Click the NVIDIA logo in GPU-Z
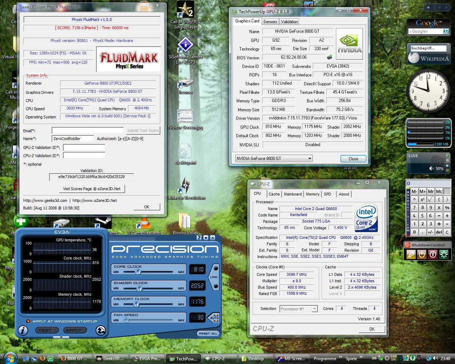The width and height of the screenshot is (455, 364). (x=349, y=44)
